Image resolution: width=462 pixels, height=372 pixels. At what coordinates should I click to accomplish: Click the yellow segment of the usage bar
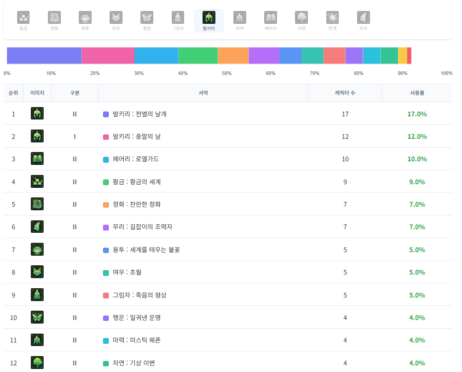click(x=402, y=56)
